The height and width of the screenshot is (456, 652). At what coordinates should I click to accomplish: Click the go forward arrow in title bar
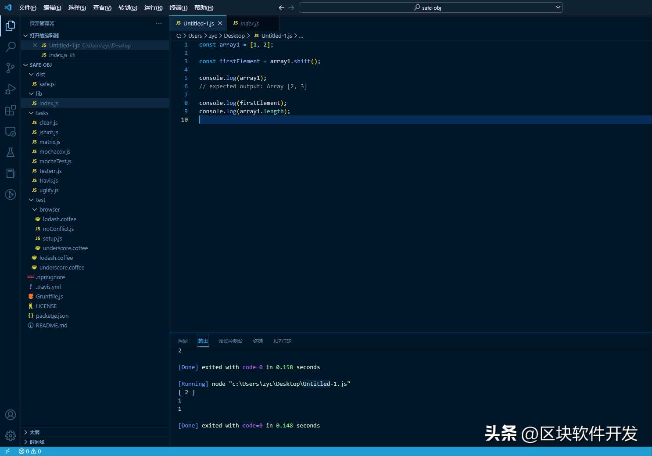291,7
